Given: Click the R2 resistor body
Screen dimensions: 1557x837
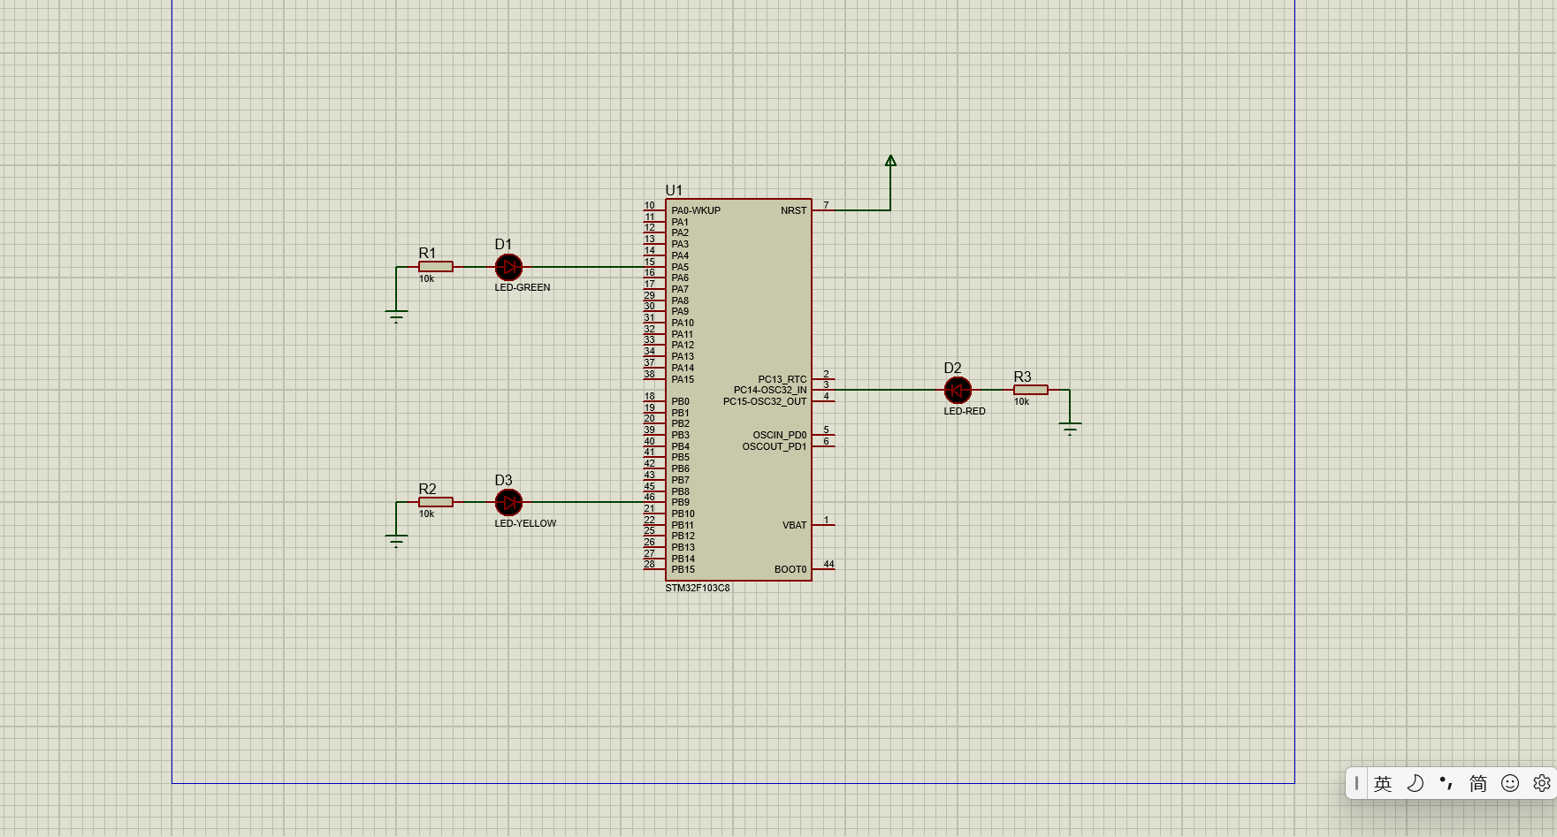Looking at the screenshot, I should 436,502.
